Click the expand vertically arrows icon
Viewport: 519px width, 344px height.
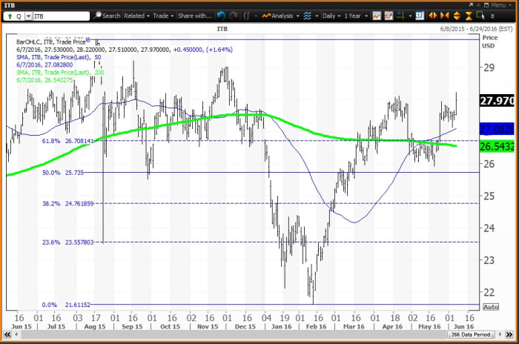tap(457, 16)
